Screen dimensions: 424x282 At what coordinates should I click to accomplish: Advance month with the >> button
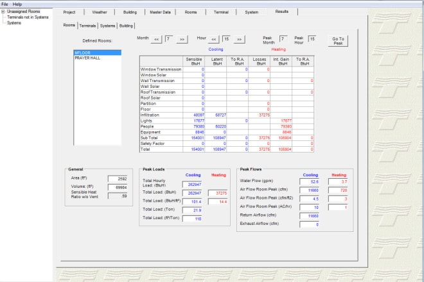tap(182, 40)
